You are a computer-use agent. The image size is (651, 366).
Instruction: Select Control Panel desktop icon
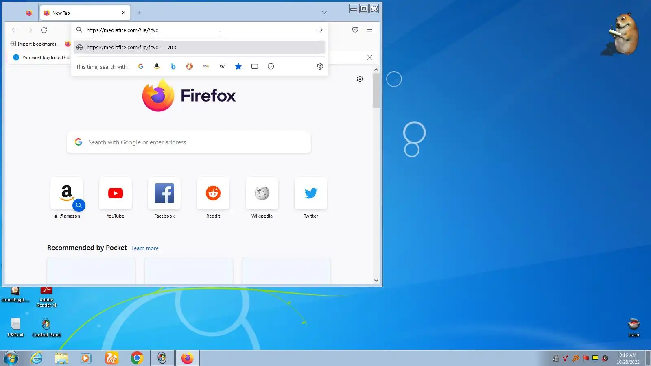(x=46, y=327)
